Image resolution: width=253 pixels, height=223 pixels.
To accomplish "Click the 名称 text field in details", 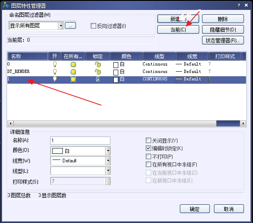I will tap(80, 141).
